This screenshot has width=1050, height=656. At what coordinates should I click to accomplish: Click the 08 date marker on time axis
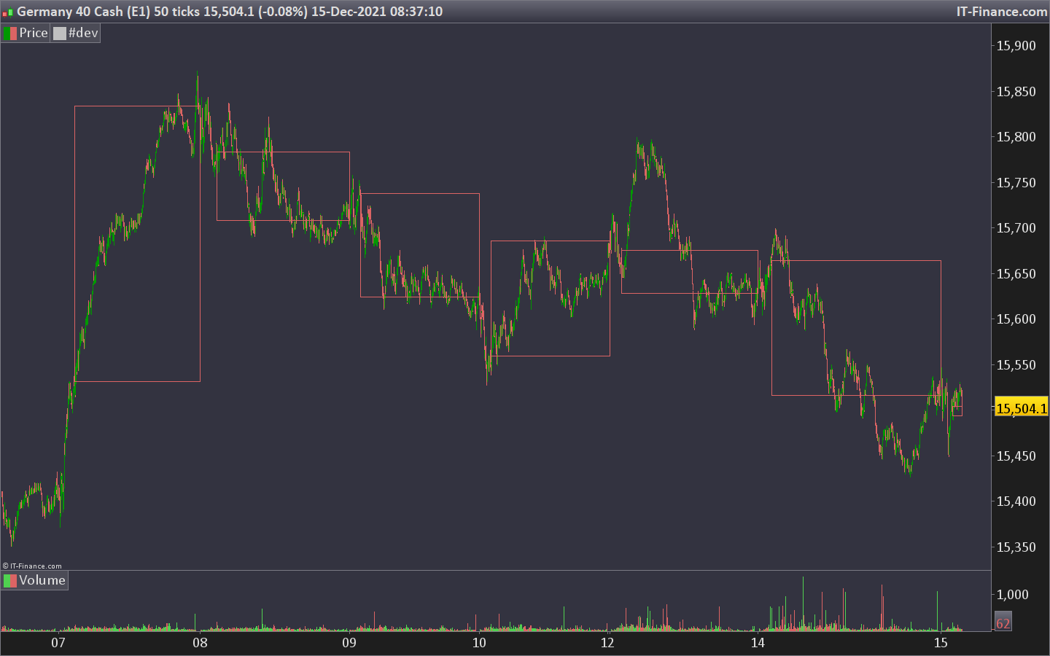point(200,642)
